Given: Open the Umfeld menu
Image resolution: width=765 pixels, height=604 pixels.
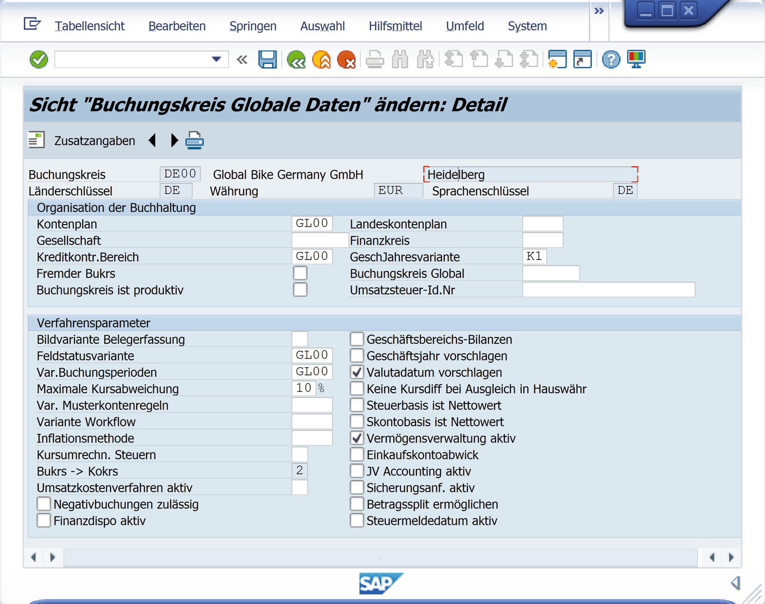Looking at the screenshot, I should [465, 26].
